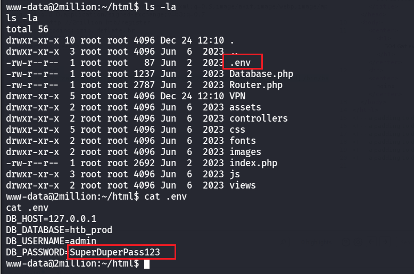414x274 pixels.
Task: Click the views directory name
Action: click(x=243, y=185)
